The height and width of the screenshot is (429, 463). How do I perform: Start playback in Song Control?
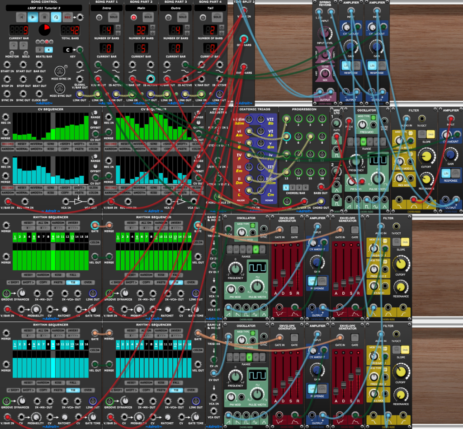pos(33,18)
